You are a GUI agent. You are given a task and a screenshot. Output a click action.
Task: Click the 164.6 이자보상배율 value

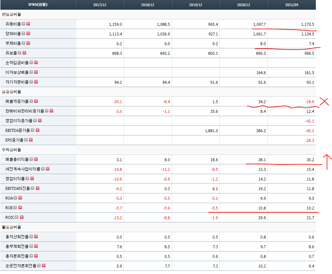[261, 73]
